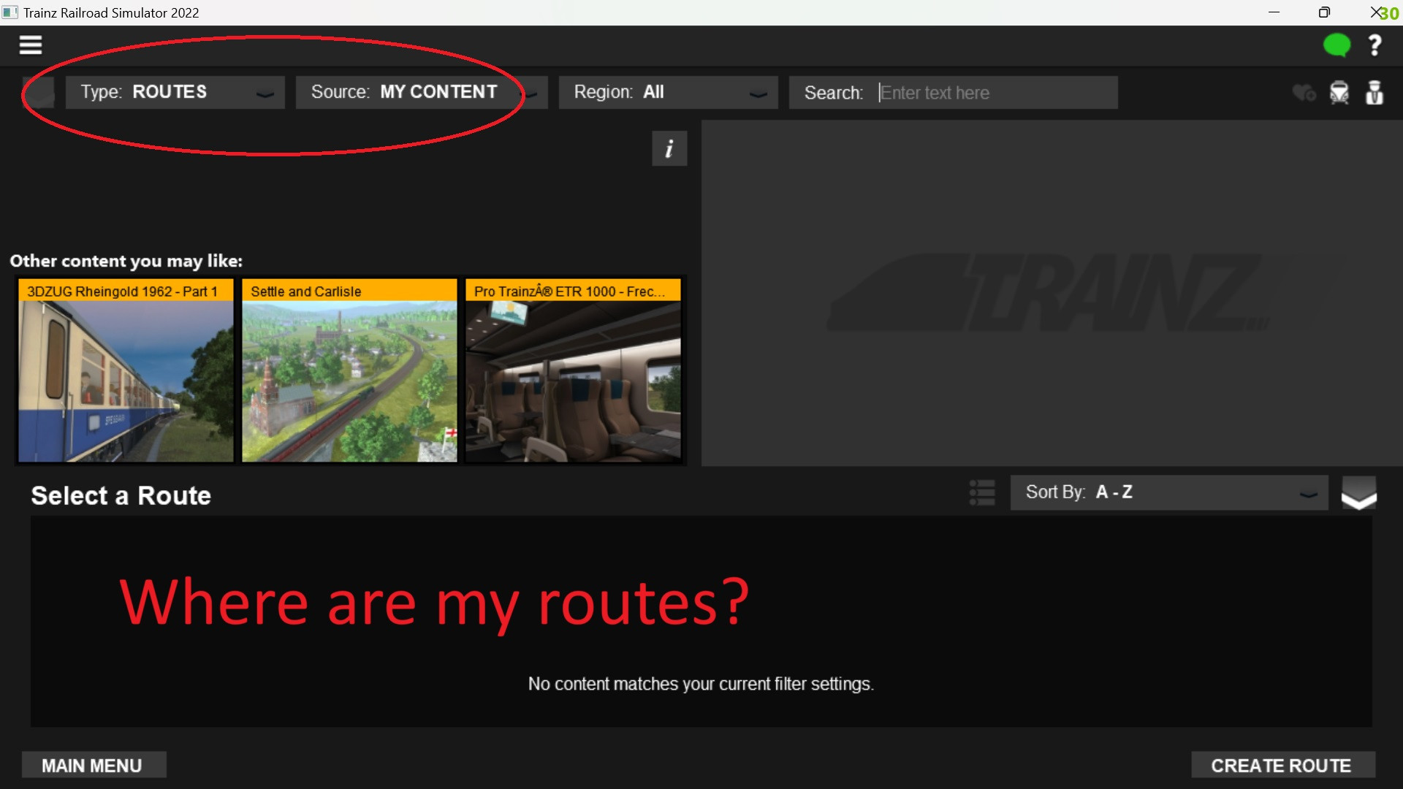The image size is (1403, 789).
Task: Open Pro Trainz ETR 1000 thumbnail
Action: (573, 371)
